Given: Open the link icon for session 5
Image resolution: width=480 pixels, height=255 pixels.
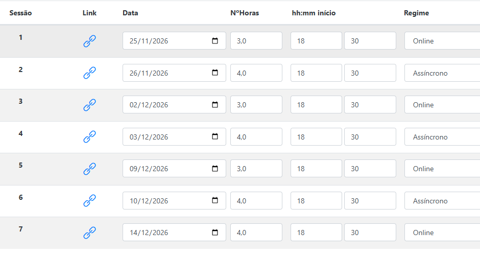Looking at the screenshot, I should tap(89, 169).
